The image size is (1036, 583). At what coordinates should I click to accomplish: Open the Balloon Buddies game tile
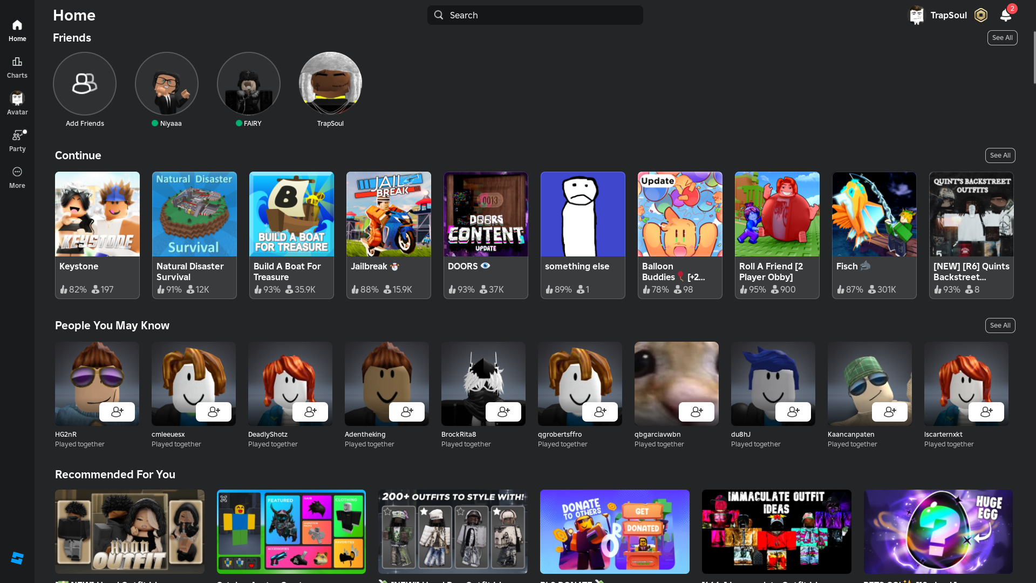[680, 235]
